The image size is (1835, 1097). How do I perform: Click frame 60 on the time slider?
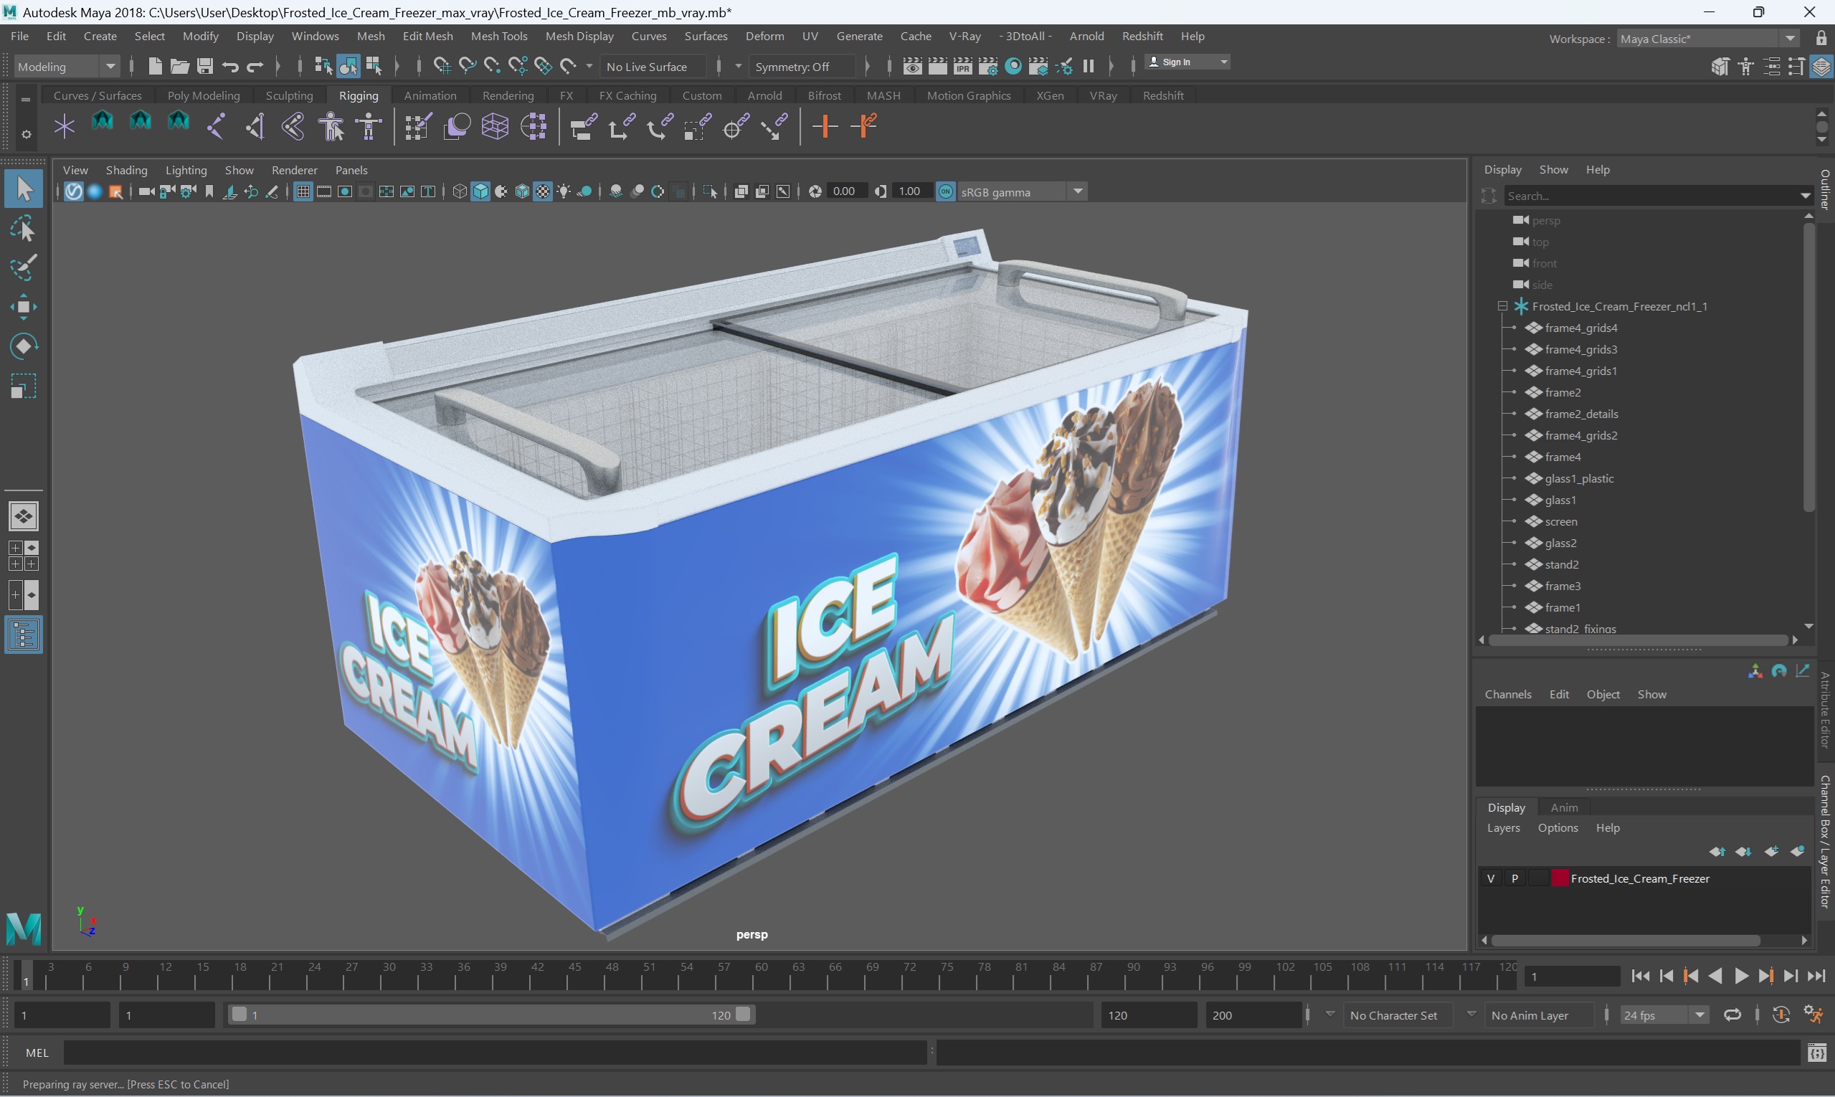tap(753, 975)
